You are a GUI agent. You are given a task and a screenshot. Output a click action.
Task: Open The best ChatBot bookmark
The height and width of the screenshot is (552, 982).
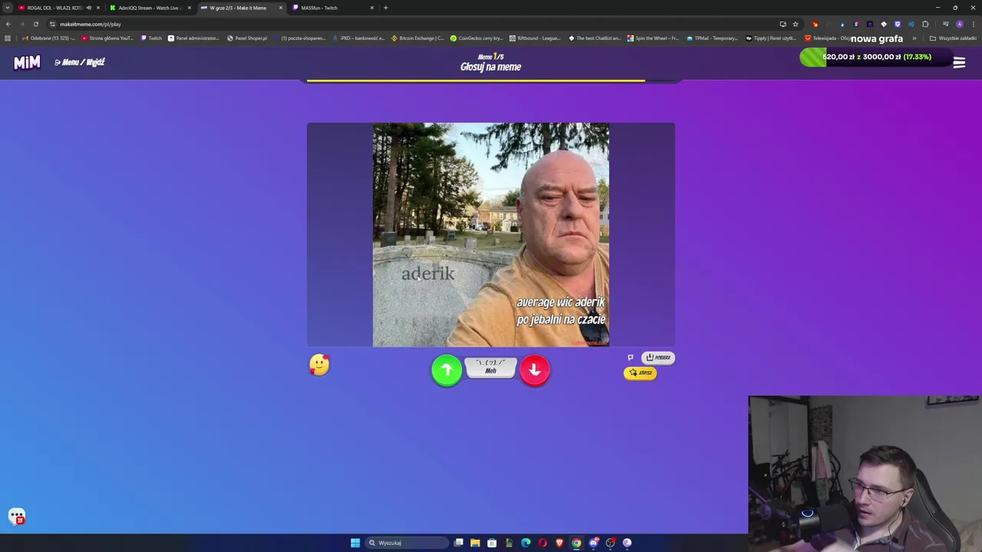point(595,38)
